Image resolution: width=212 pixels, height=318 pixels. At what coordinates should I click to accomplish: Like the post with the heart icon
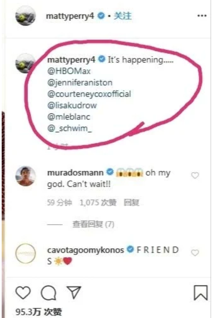[23, 293]
